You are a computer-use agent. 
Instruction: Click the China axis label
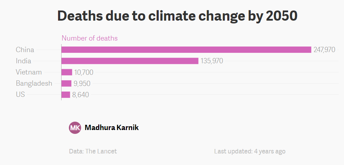tap(25, 50)
